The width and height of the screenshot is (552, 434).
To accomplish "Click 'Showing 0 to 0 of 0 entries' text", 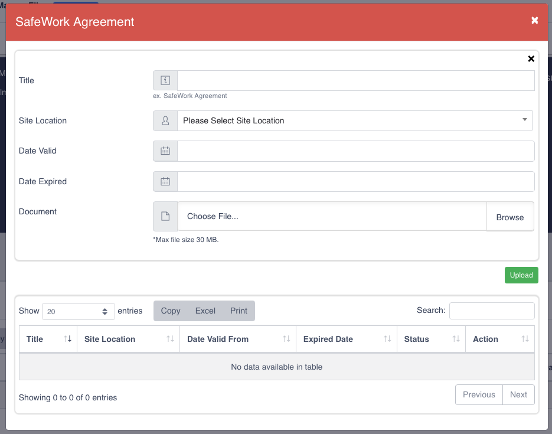I will pyautogui.click(x=68, y=397).
